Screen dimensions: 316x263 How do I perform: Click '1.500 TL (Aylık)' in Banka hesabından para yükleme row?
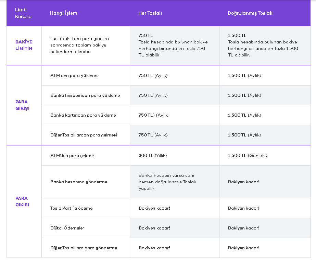coord(244,95)
